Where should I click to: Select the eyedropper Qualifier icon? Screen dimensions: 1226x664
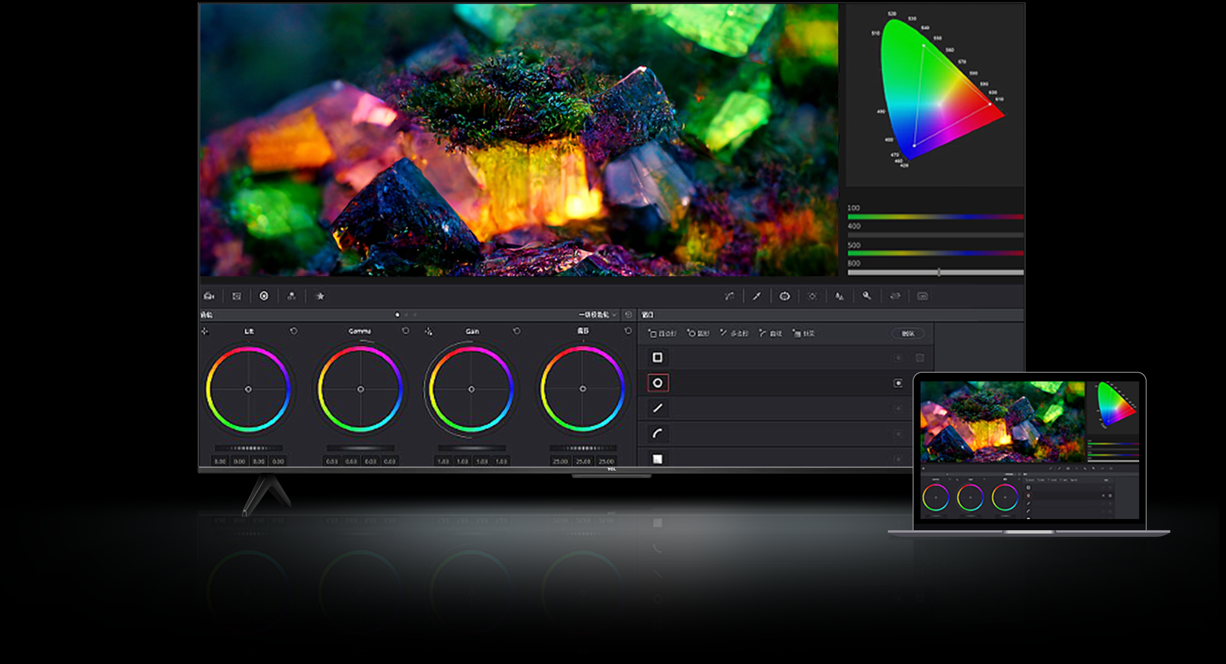(x=757, y=296)
